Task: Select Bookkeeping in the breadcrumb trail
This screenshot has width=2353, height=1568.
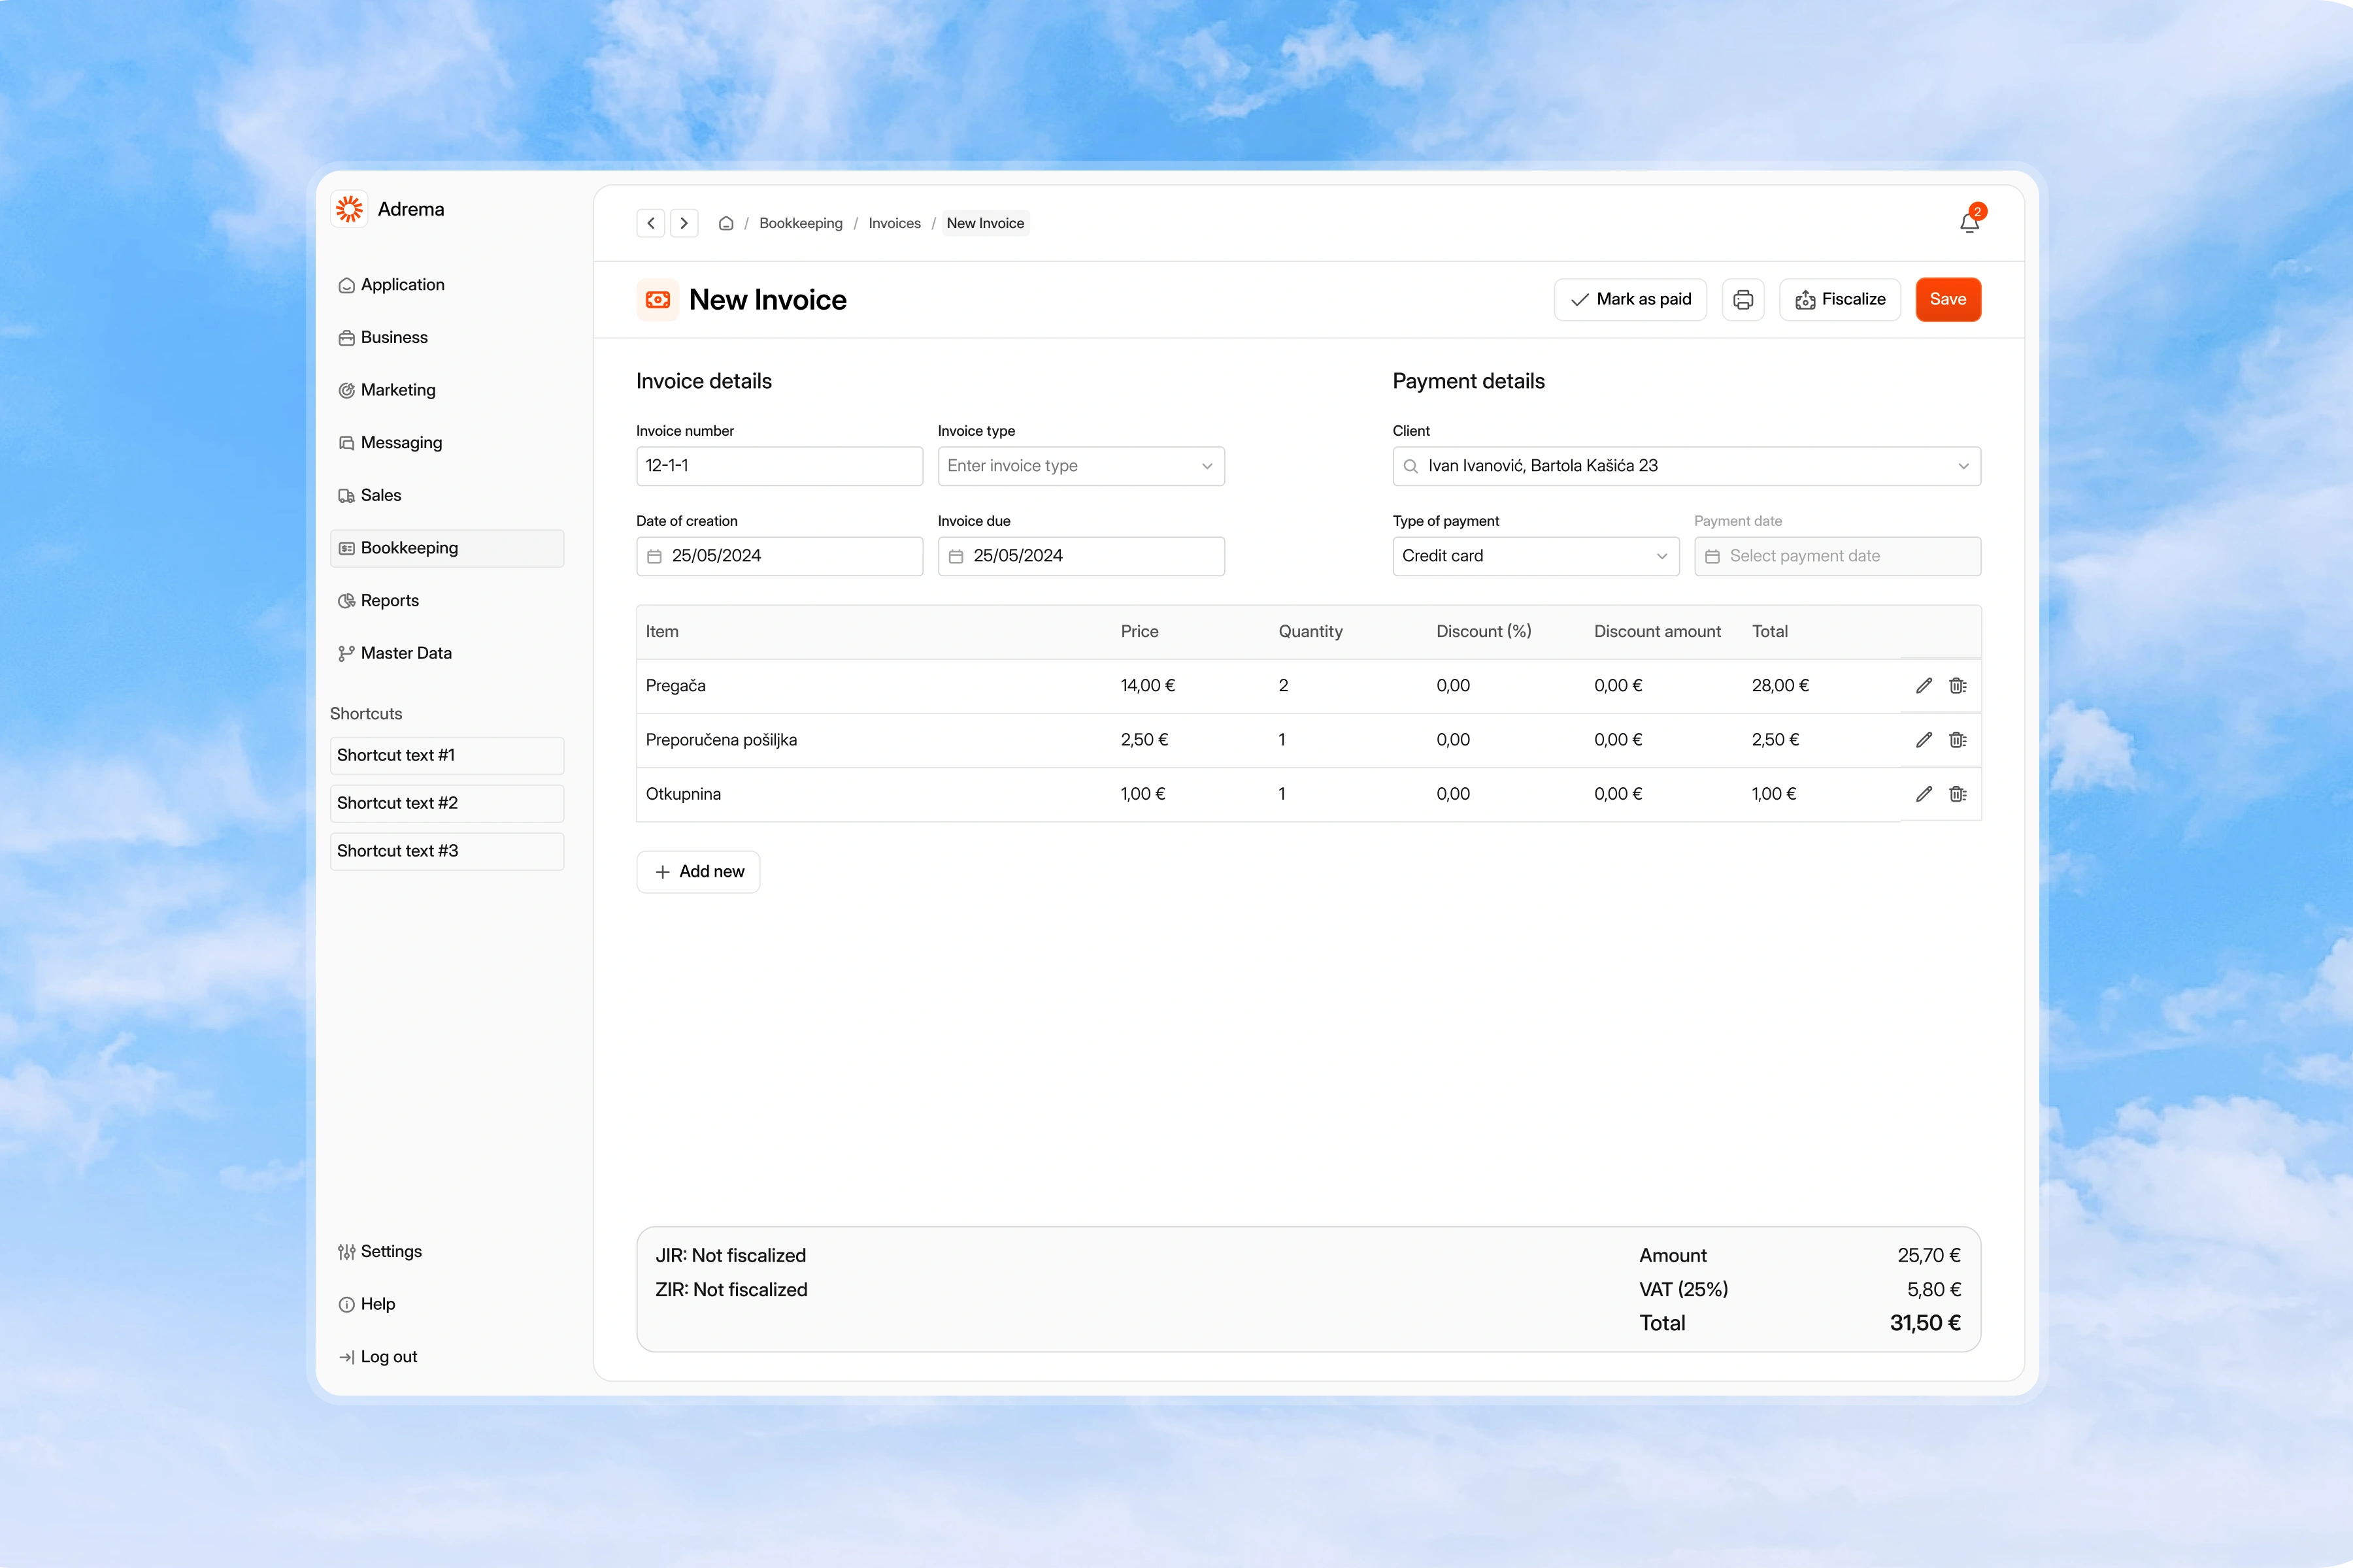Action: tap(800, 223)
